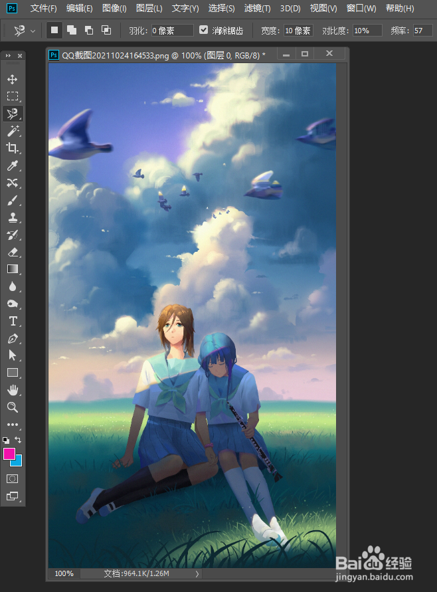Choose Add to selection mode button

(71, 30)
